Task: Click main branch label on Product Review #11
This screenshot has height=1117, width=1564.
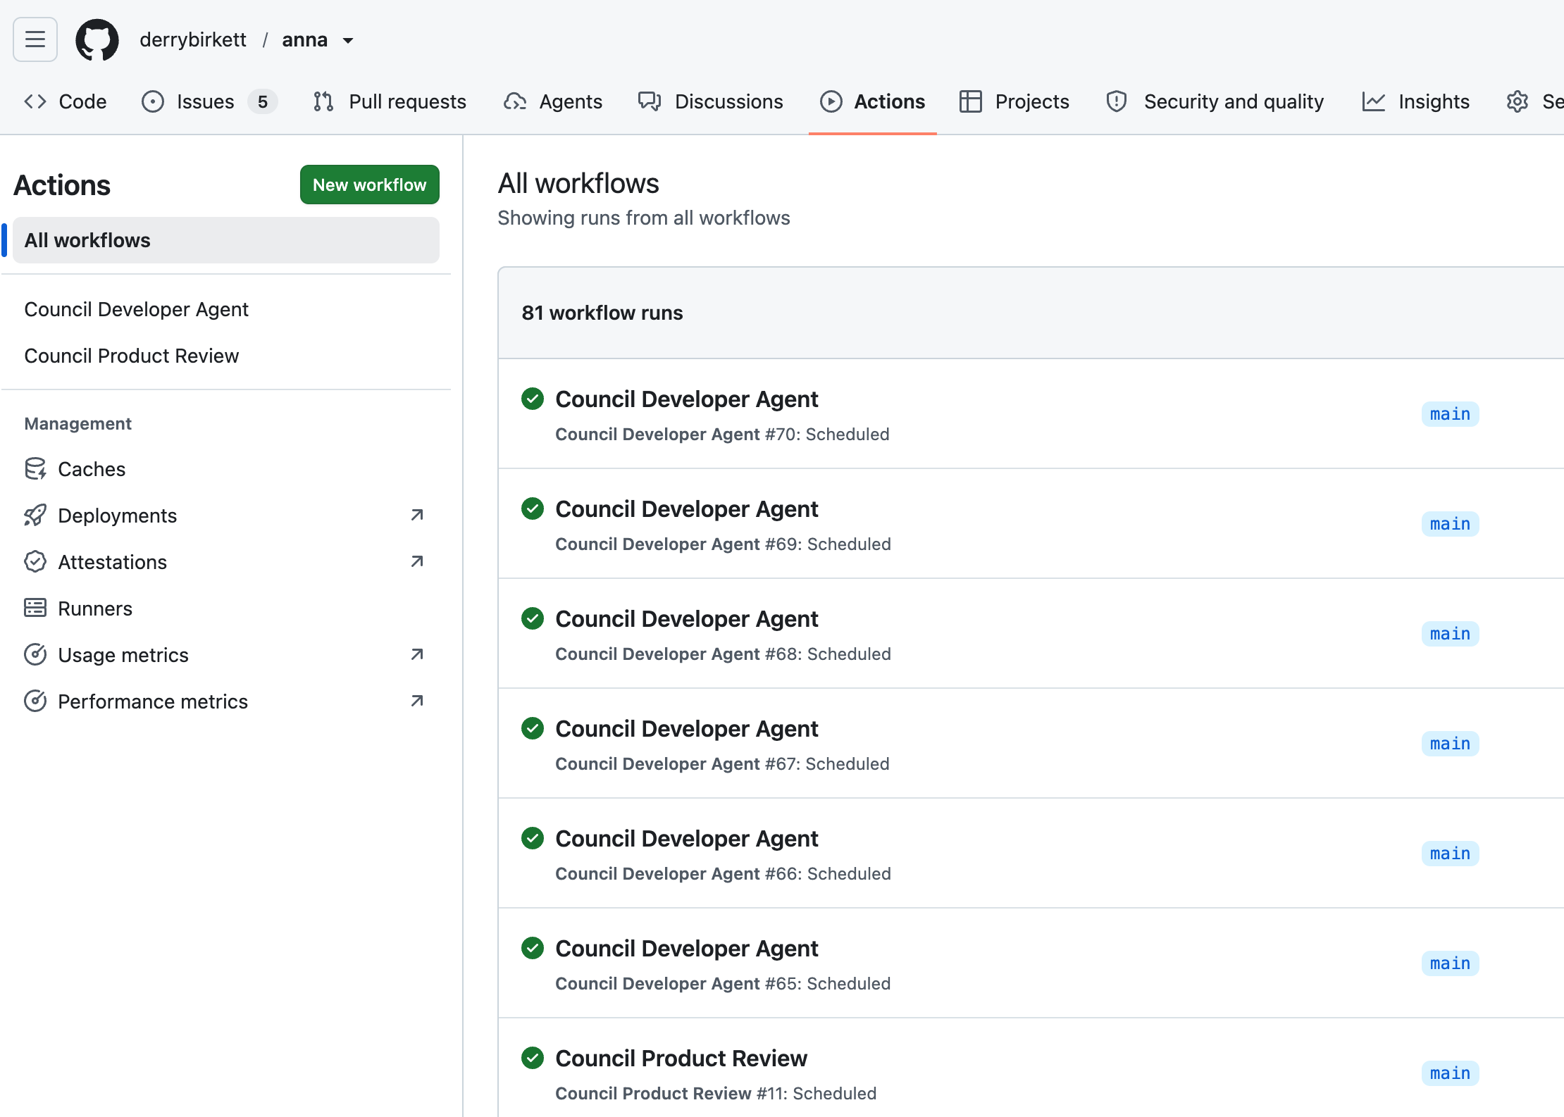Action: pyautogui.click(x=1450, y=1073)
